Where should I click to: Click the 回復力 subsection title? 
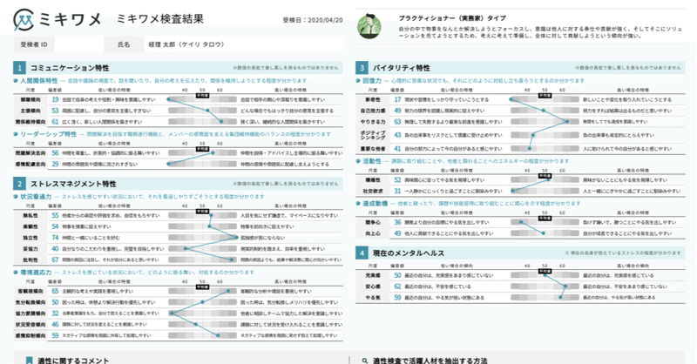pyautogui.click(x=372, y=81)
